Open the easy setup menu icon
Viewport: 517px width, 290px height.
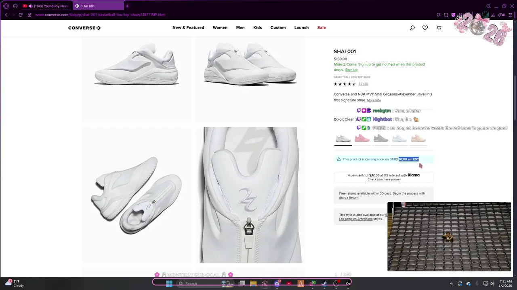click(510, 15)
